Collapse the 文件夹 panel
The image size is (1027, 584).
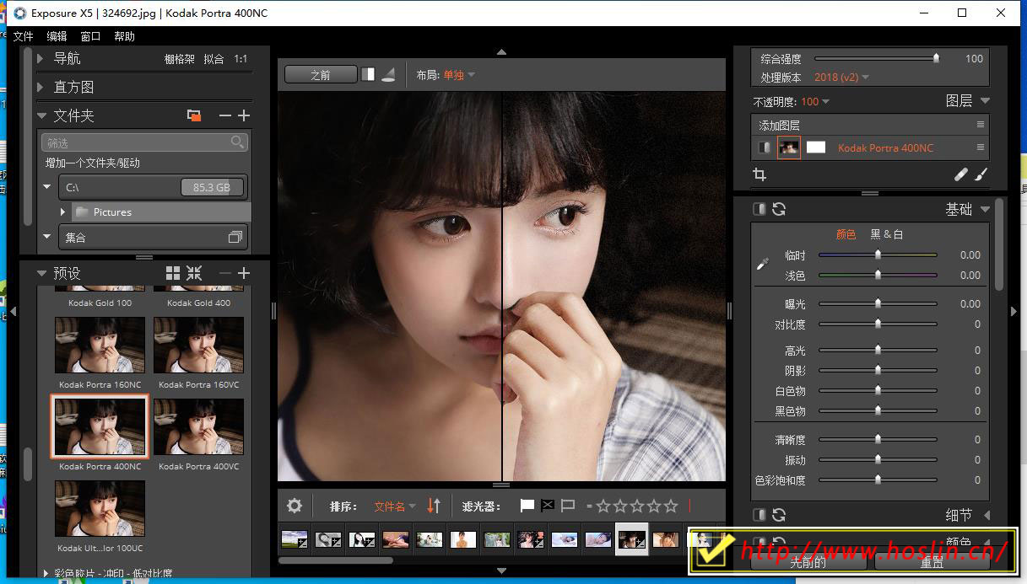(x=41, y=115)
